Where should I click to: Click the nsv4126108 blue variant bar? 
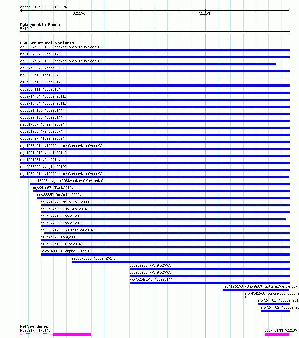pos(256,290)
